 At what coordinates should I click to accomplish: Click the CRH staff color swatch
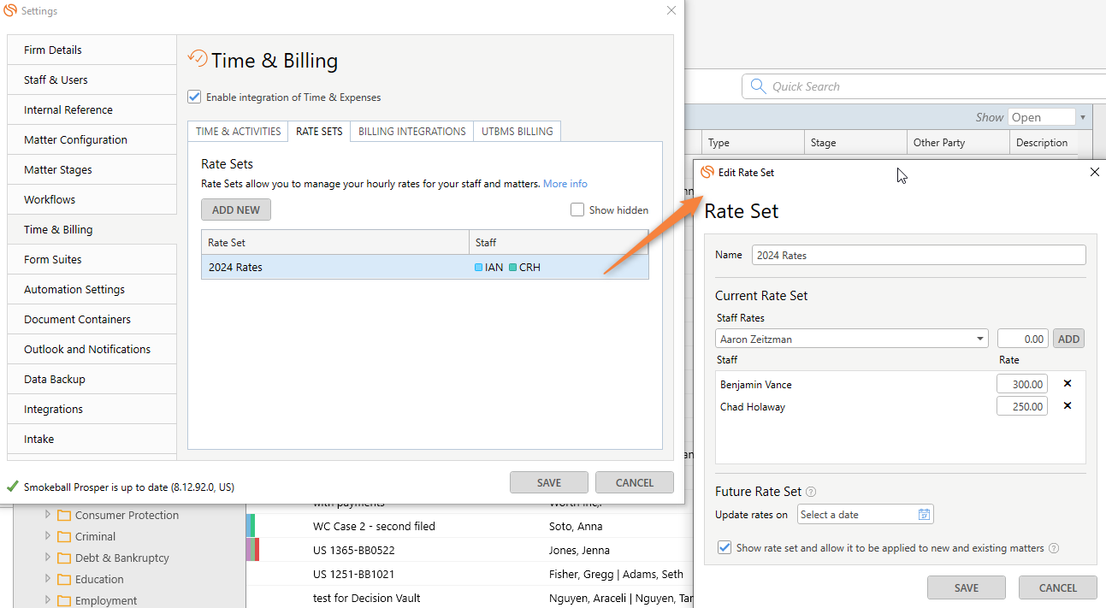pyautogui.click(x=513, y=268)
